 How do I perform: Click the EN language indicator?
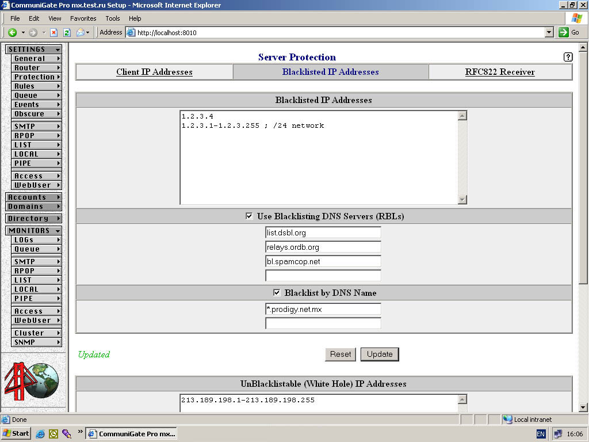pyautogui.click(x=541, y=434)
